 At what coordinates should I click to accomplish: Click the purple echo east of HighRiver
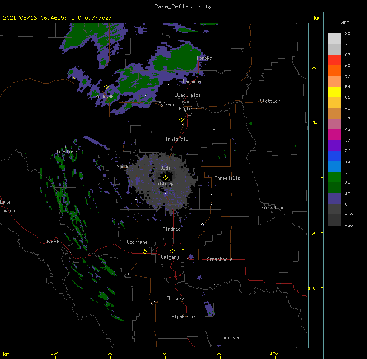pos(209,309)
